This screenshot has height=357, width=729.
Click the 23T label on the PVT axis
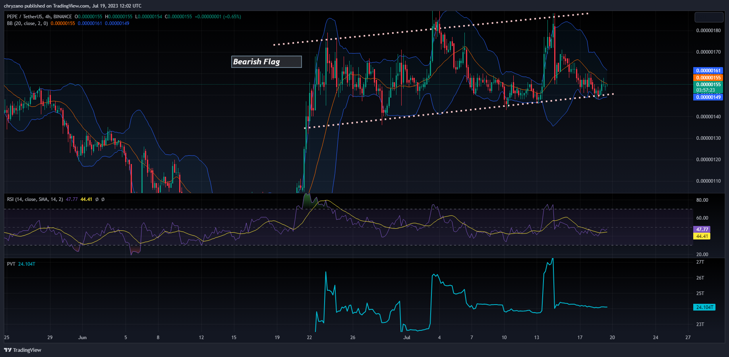[x=700, y=324]
